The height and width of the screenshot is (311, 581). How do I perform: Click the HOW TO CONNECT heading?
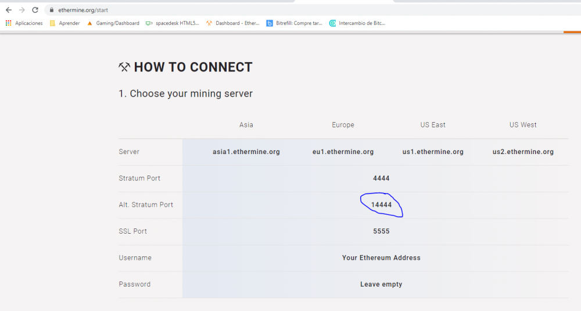[x=193, y=67]
